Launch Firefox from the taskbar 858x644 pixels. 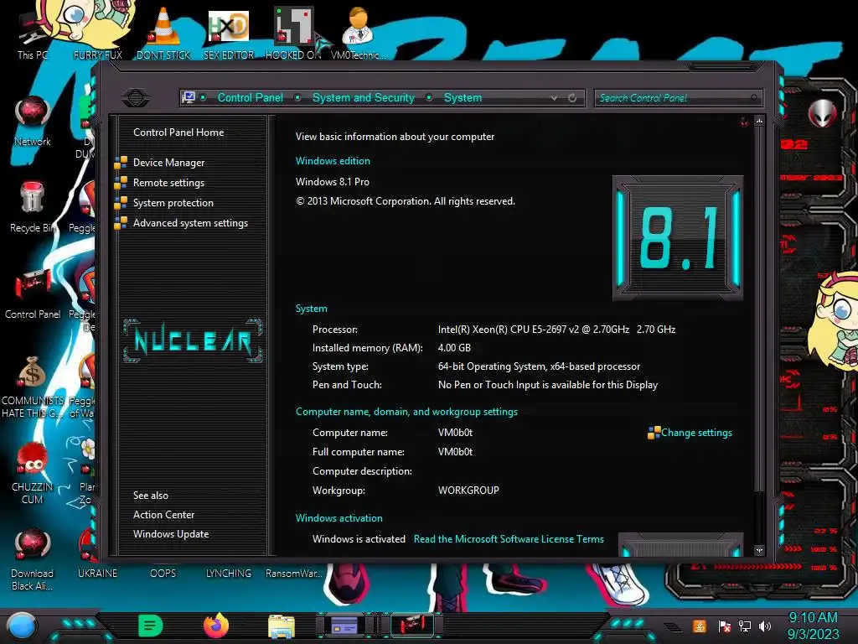tap(216, 626)
